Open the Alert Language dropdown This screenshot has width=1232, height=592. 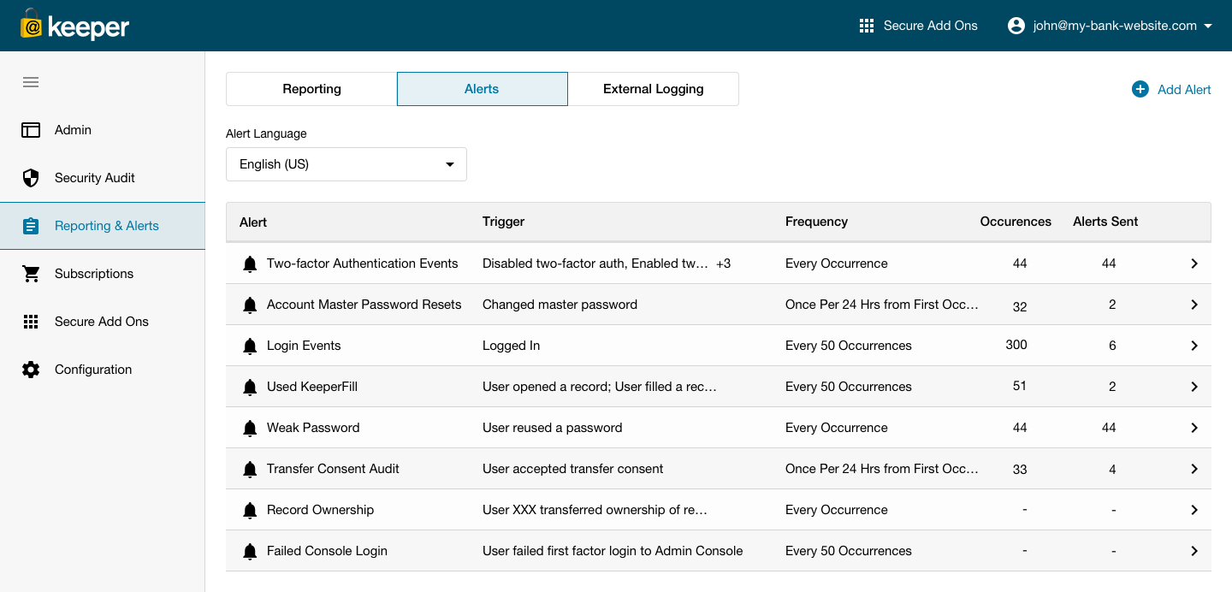[346, 164]
